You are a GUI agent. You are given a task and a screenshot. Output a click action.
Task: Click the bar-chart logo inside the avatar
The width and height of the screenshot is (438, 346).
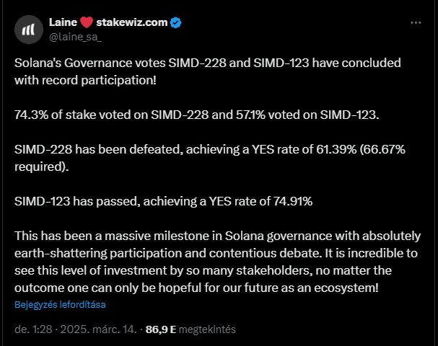click(28, 30)
